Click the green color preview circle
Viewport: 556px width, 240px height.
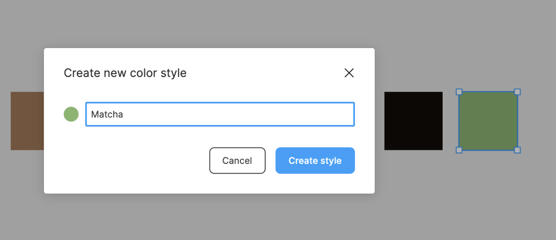coord(71,114)
